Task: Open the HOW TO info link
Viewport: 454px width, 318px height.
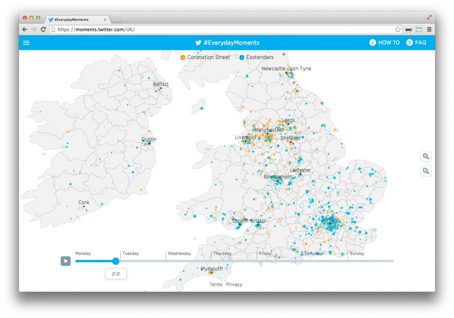Action: 385,43
